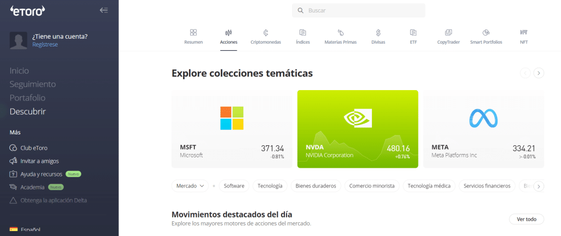Image resolution: width=561 pixels, height=236 pixels.
Task: Click the Meta Platforms Inc name
Action: (454, 156)
